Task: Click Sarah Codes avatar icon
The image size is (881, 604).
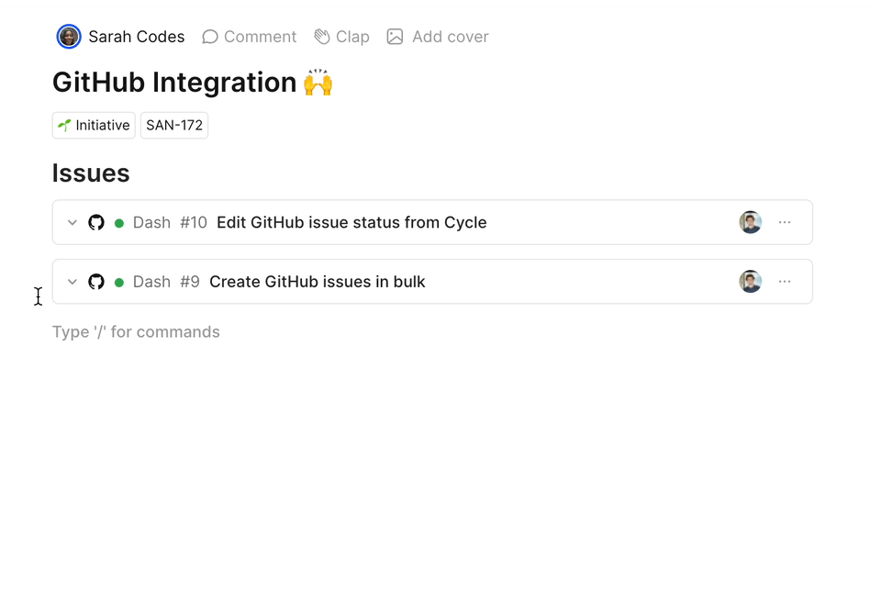Action: [x=69, y=37]
